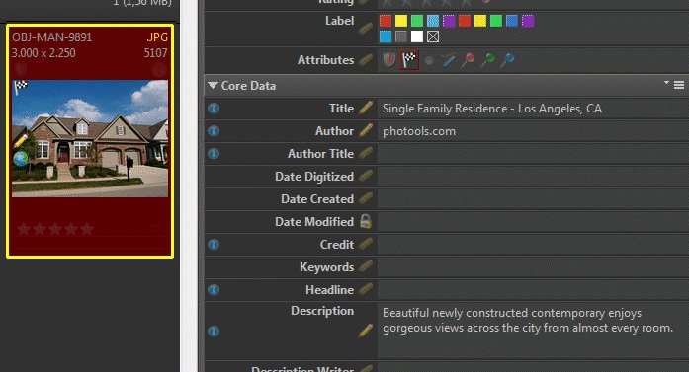This screenshot has height=372, width=689.
Task: Toggle the checkered flag attribute
Action: (x=409, y=59)
